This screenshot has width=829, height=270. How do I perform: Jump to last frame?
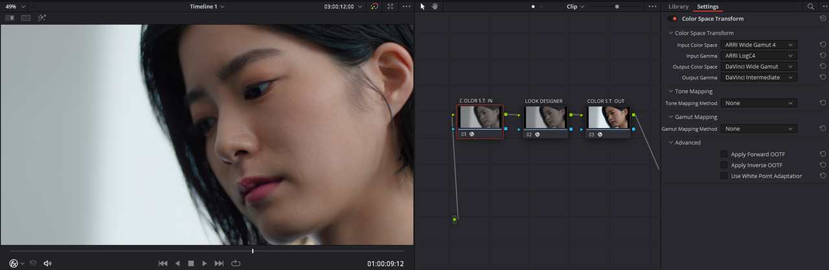pyautogui.click(x=219, y=263)
